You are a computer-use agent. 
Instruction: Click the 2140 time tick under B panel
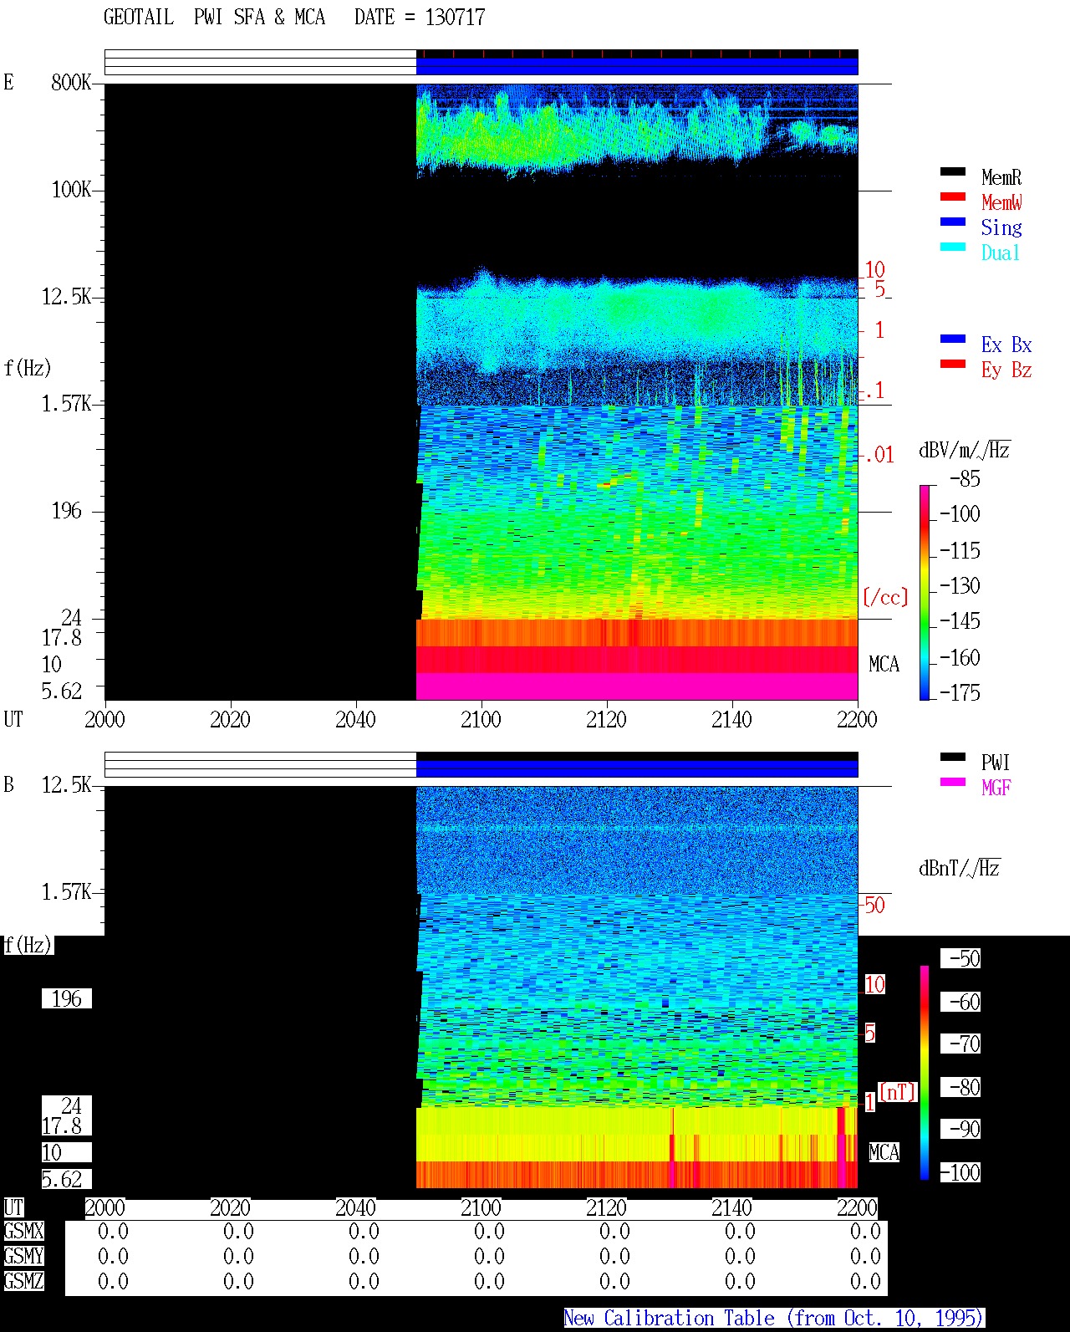(x=731, y=1208)
